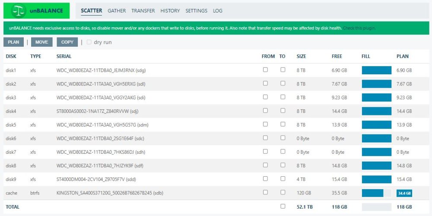View the LOG tab
432x216 pixels.
coord(218,11)
